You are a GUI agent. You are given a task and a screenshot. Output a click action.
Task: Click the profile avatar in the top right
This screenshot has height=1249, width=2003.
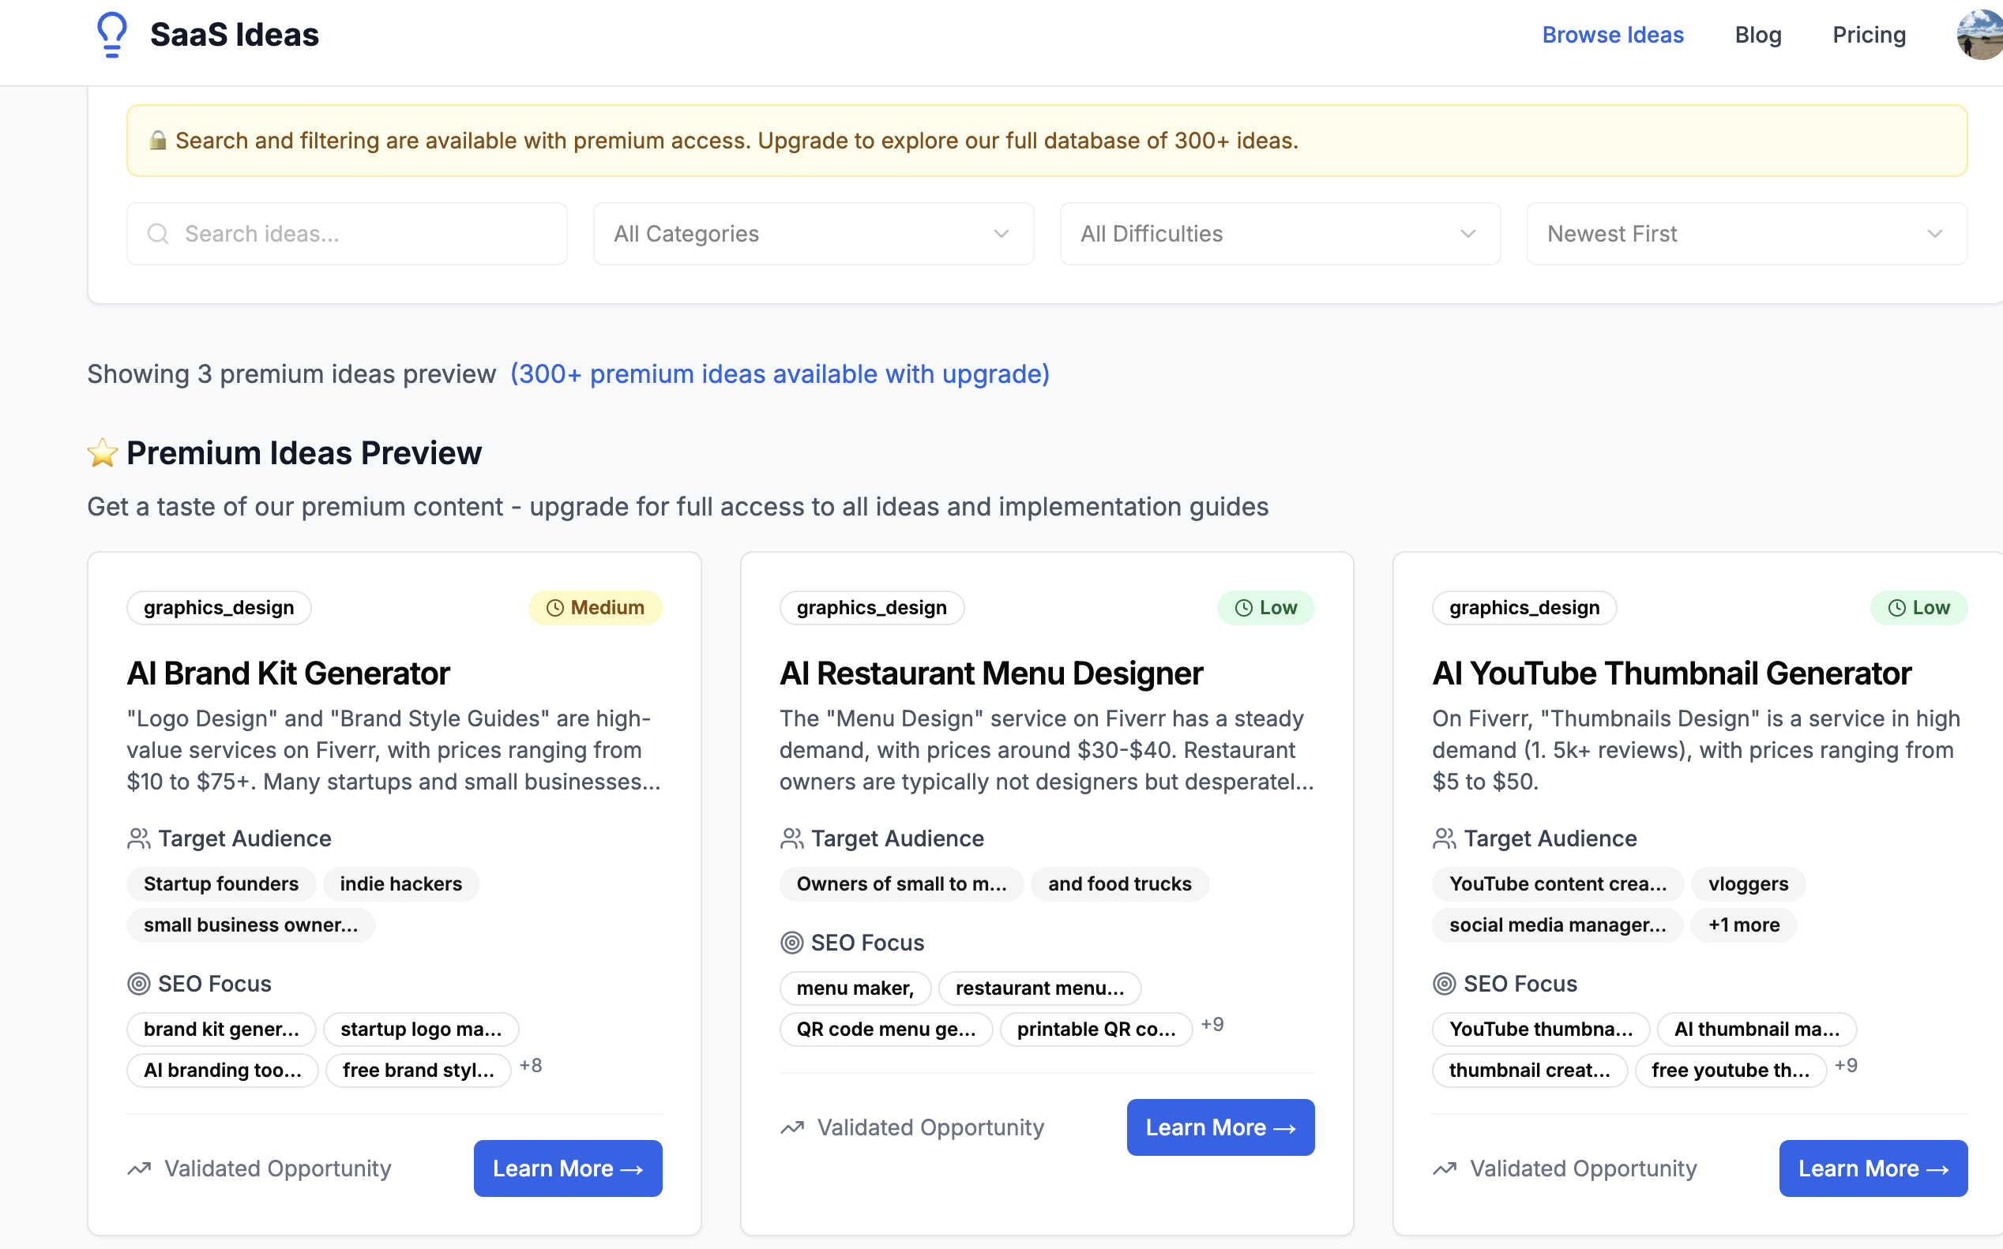[1980, 35]
